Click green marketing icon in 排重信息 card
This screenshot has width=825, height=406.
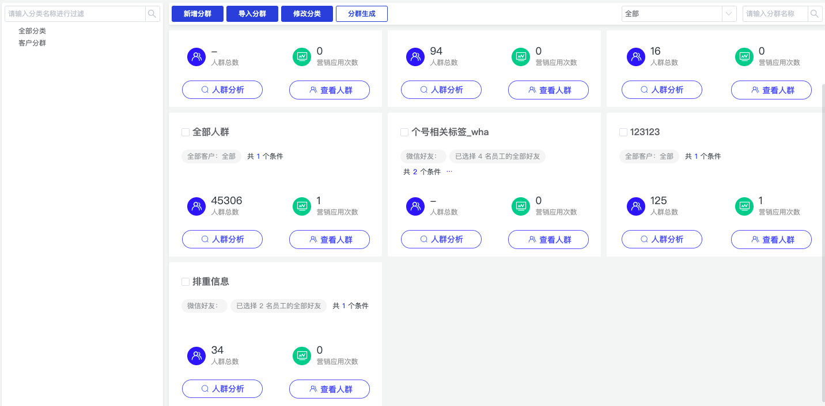(302, 355)
